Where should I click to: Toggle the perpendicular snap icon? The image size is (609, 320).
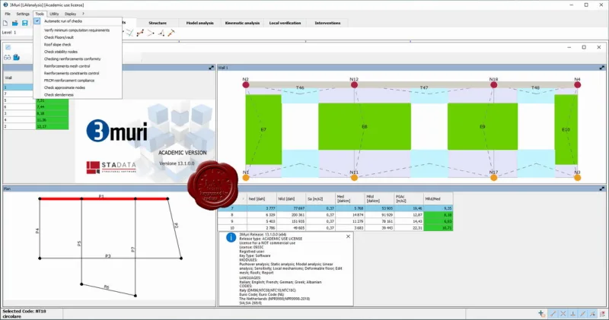(x=573, y=313)
